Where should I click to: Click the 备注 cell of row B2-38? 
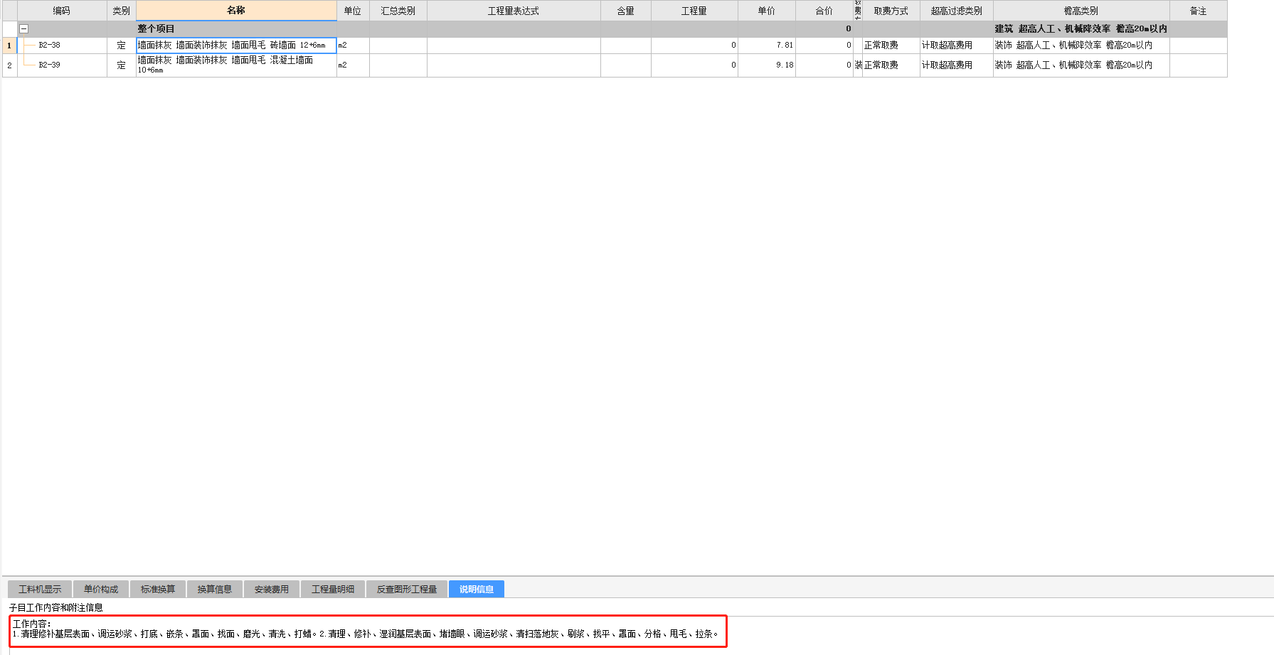1199,46
